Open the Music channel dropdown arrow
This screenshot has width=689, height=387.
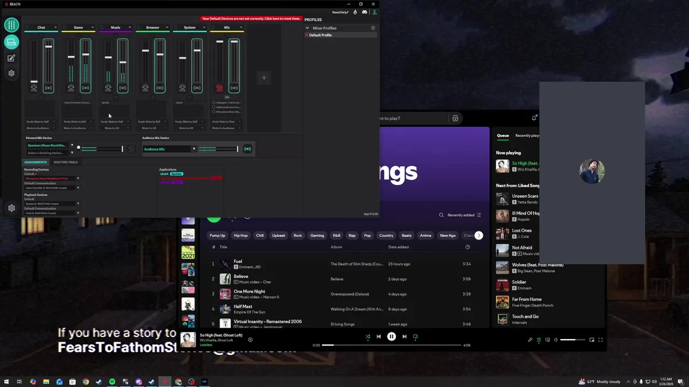coord(130,27)
